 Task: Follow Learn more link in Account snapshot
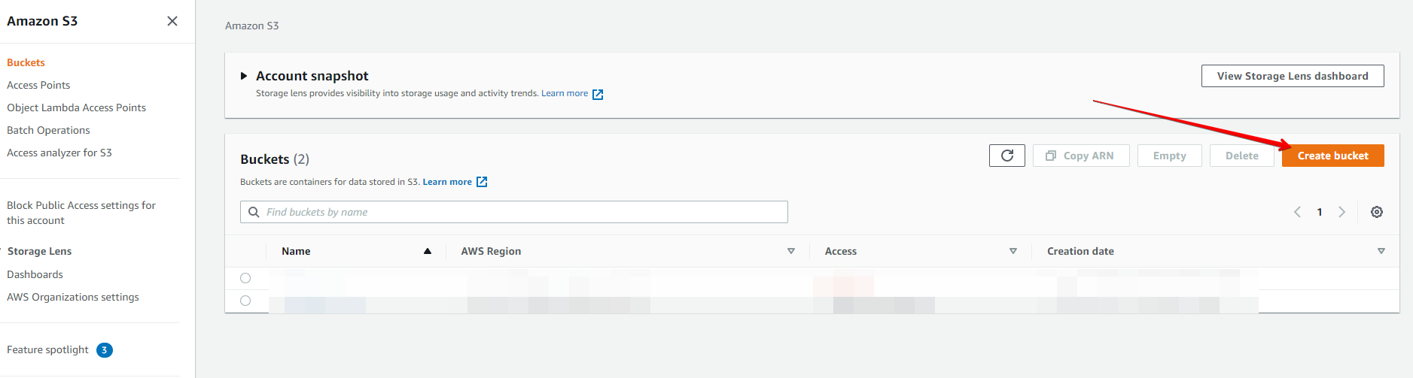click(565, 93)
